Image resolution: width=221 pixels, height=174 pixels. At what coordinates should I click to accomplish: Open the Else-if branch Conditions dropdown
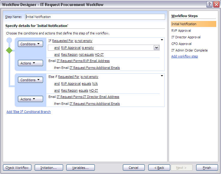coord(31,80)
